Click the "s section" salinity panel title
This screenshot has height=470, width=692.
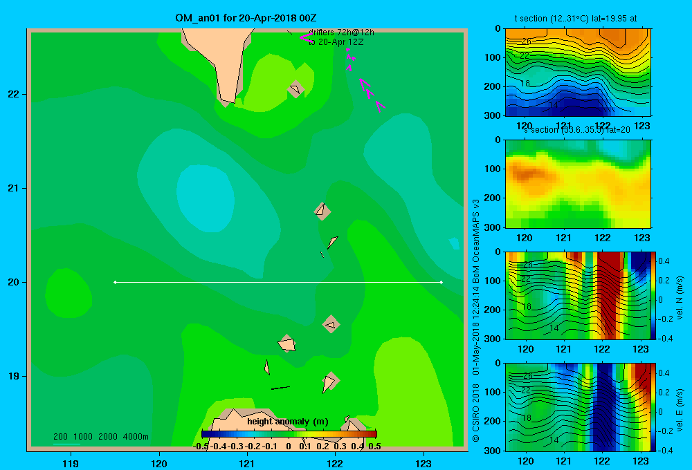(577, 130)
